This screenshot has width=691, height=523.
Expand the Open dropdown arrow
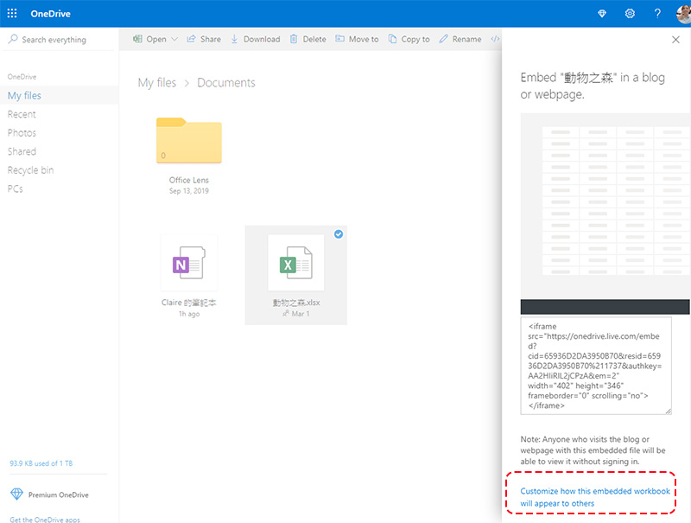coord(174,39)
